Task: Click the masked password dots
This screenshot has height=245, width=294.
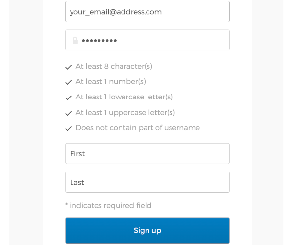Action: [99, 41]
